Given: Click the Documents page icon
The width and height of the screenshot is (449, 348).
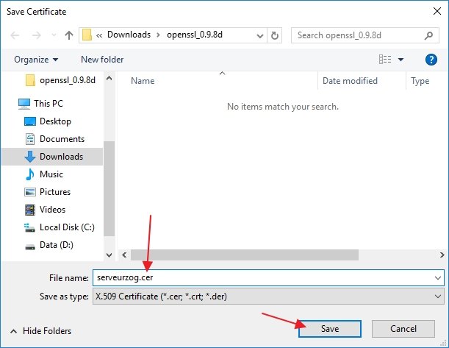Looking at the screenshot, I should point(30,139).
